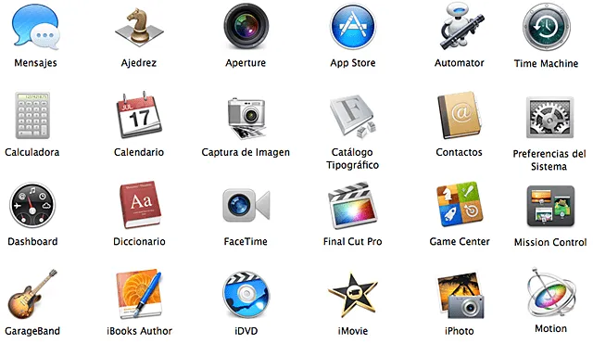The image size is (593, 344).
Task: Launch the Ajedrez chess knight icon
Action: coord(139,27)
